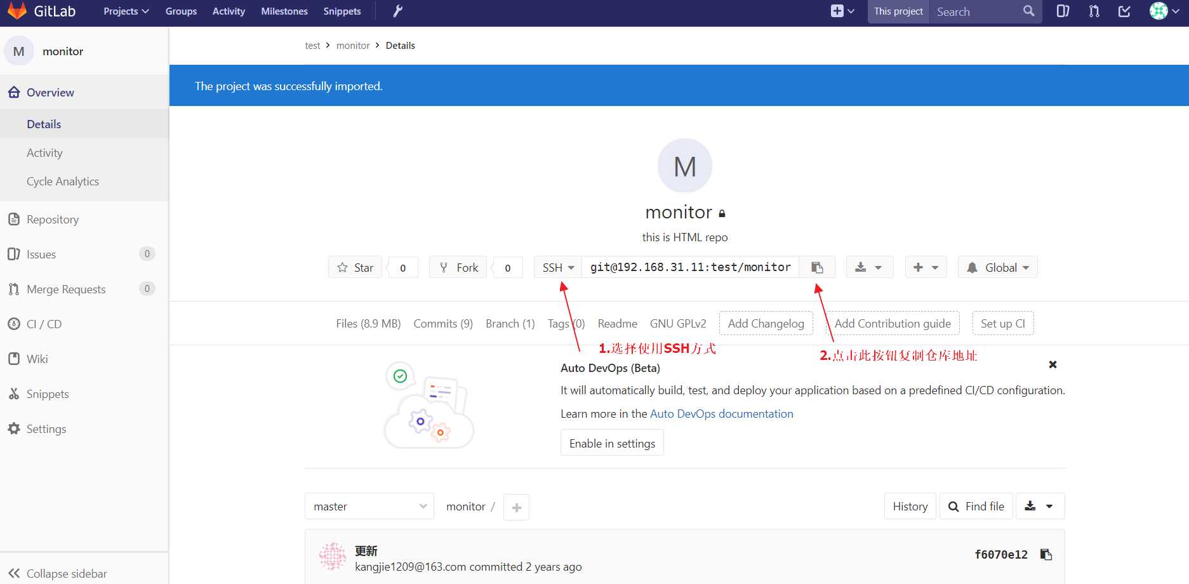Click the Find file button
Screen dimensions: 1189x584
(976, 506)
